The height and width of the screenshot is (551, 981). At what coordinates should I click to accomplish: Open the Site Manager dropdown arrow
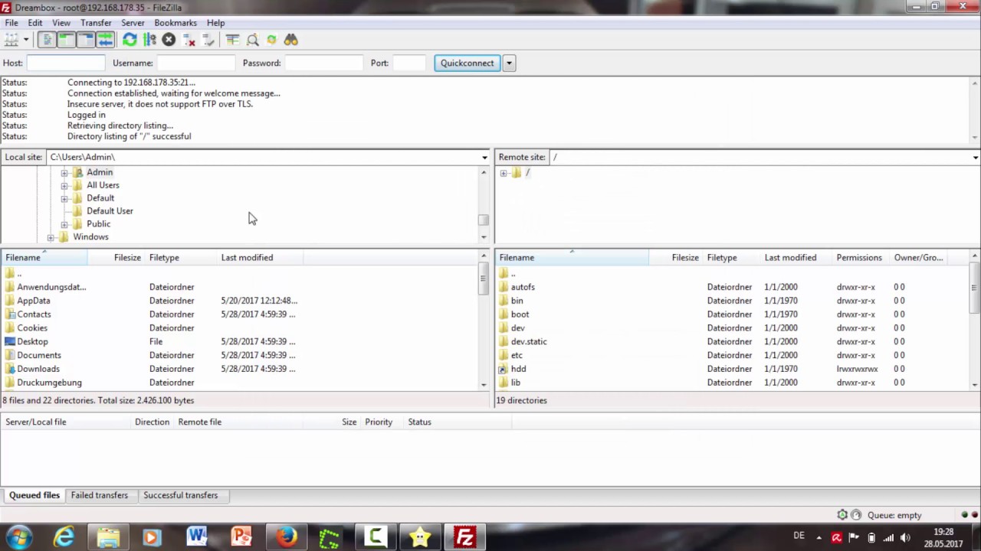(25, 40)
